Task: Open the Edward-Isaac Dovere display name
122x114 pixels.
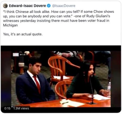Action: pos(27,6)
